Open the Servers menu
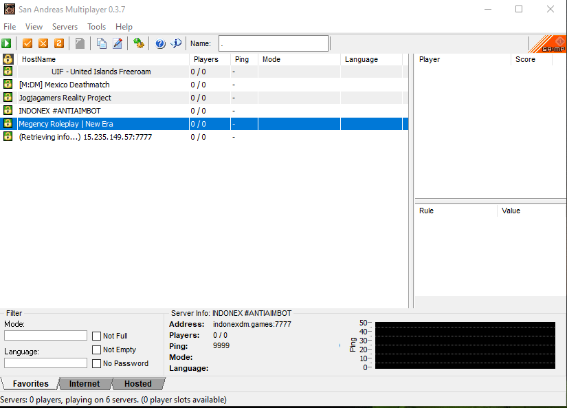The width and height of the screenshot is (567, 408). click(65, 27)
